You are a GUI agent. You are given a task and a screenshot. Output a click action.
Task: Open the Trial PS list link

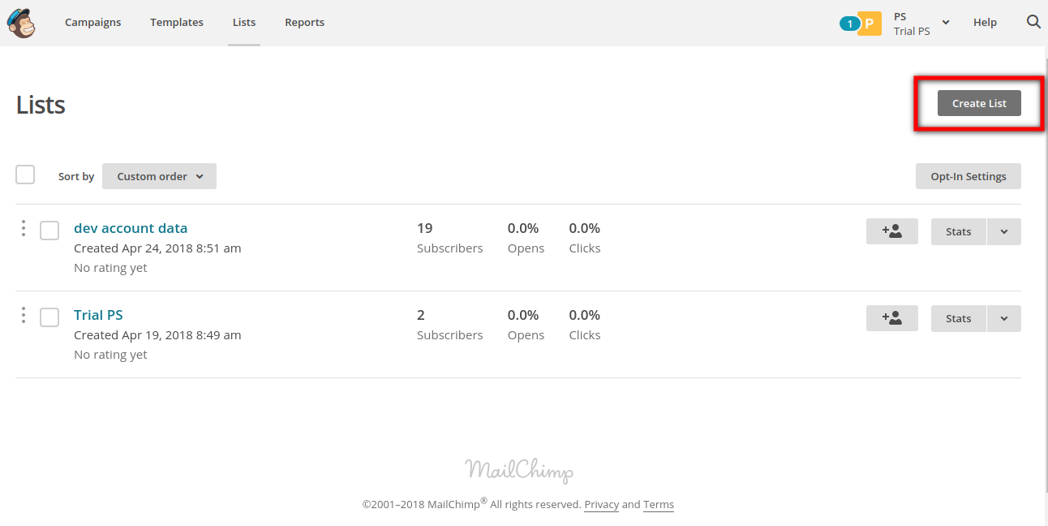click(x=98, y=315)
